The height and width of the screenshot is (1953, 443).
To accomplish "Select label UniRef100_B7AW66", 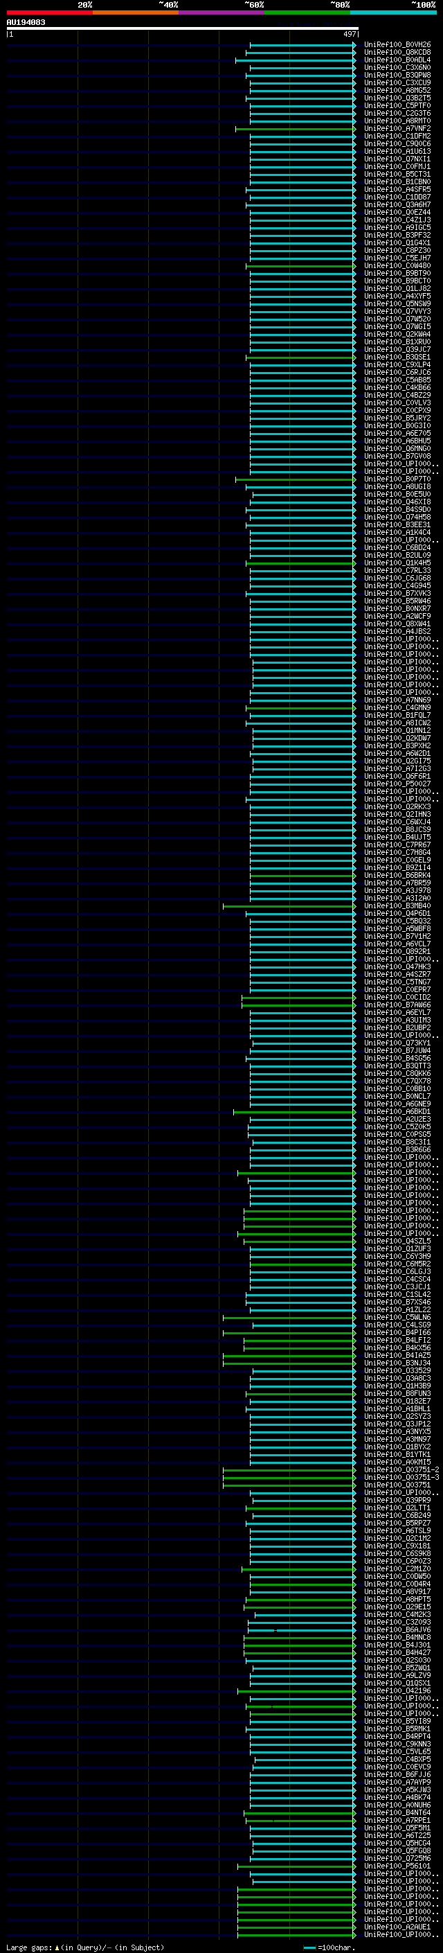I will click(397, 1005).
